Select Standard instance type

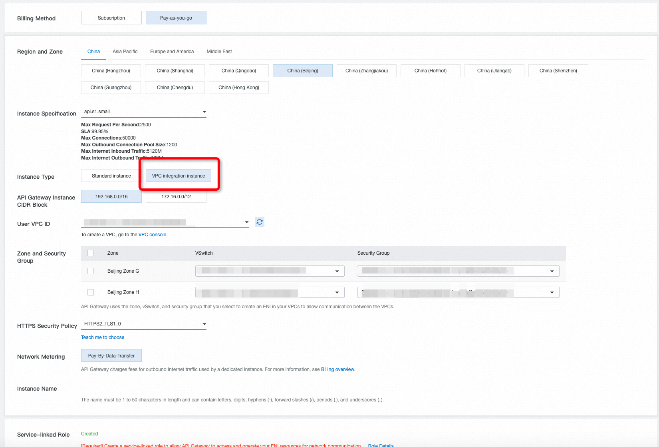click(111, 176)
